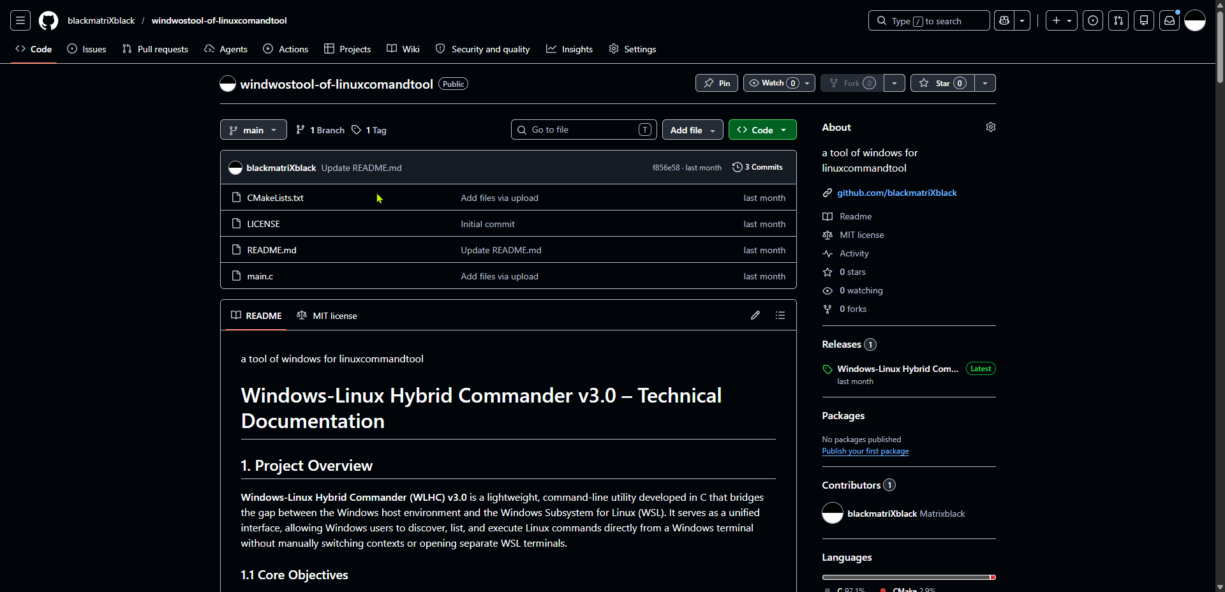Screen dimensions: 1225x592
Task: Click the Watch button
Action: (x=773, y=83)
